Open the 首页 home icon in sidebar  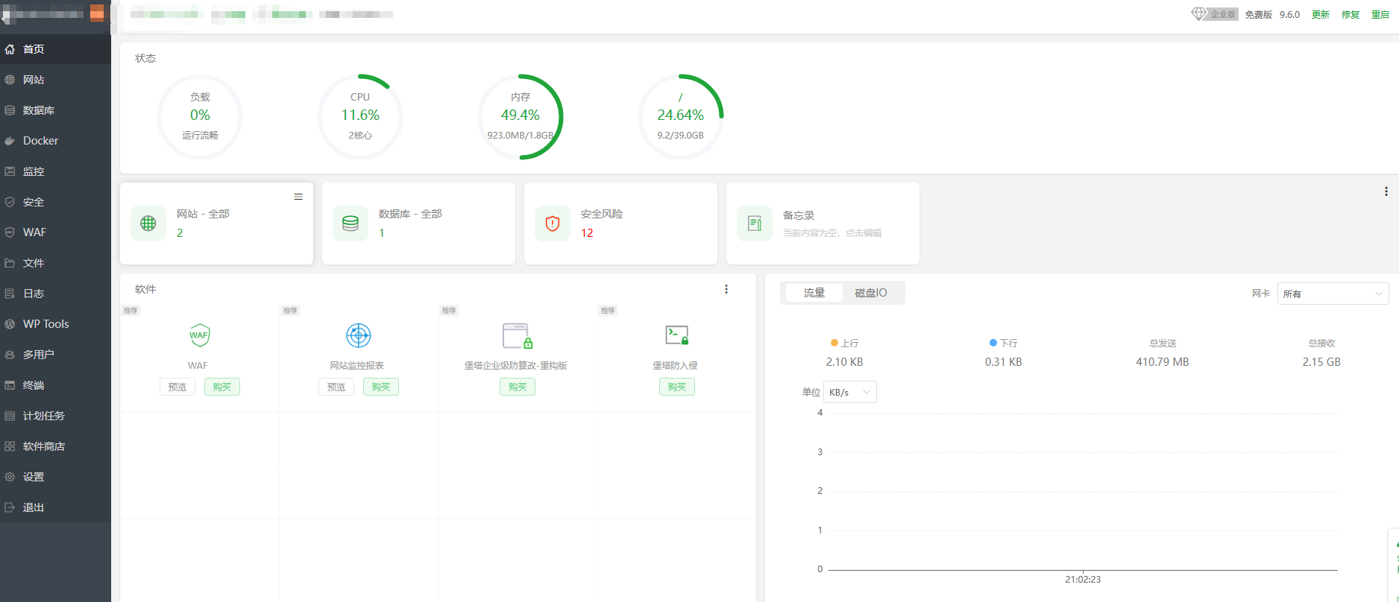[10, 49]
